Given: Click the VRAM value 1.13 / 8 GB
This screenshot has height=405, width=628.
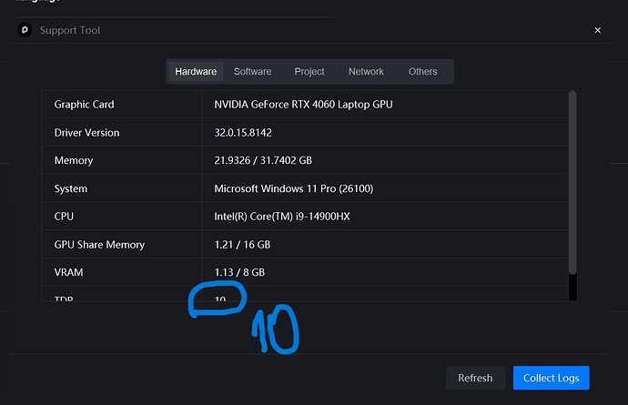Looking at the screenshot, I should [239, 272].
